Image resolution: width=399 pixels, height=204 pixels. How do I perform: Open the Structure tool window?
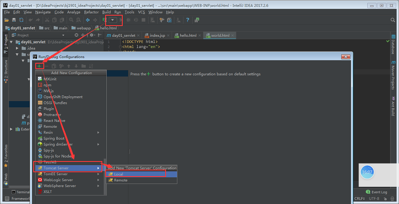[x=6, y=71]
